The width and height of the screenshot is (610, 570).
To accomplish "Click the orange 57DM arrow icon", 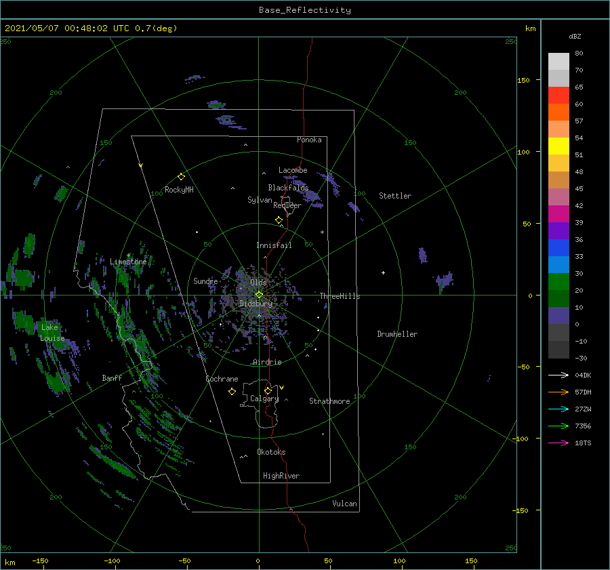I will tap(558, 392).
